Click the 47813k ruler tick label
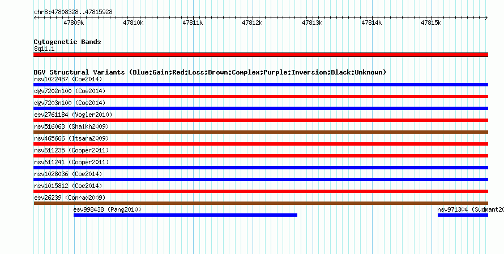 [x=312, y=23]
